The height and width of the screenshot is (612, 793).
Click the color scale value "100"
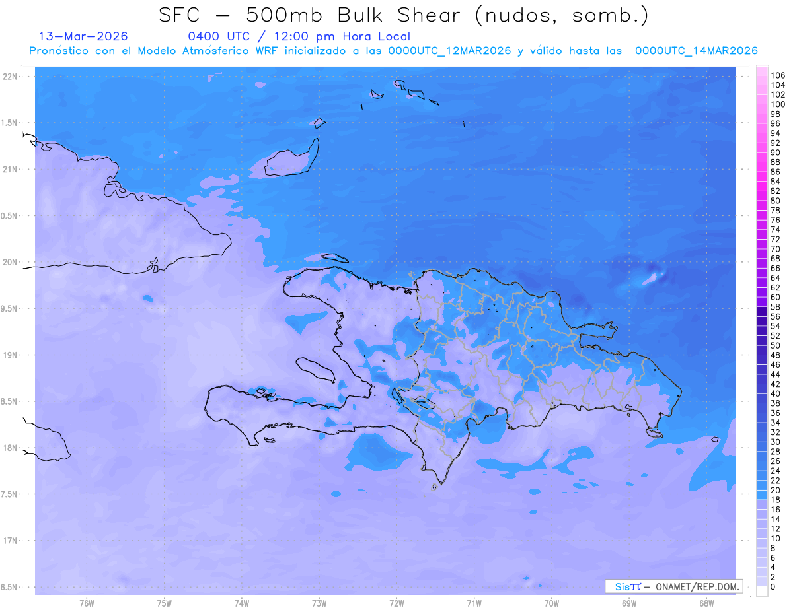pos(778,104)
